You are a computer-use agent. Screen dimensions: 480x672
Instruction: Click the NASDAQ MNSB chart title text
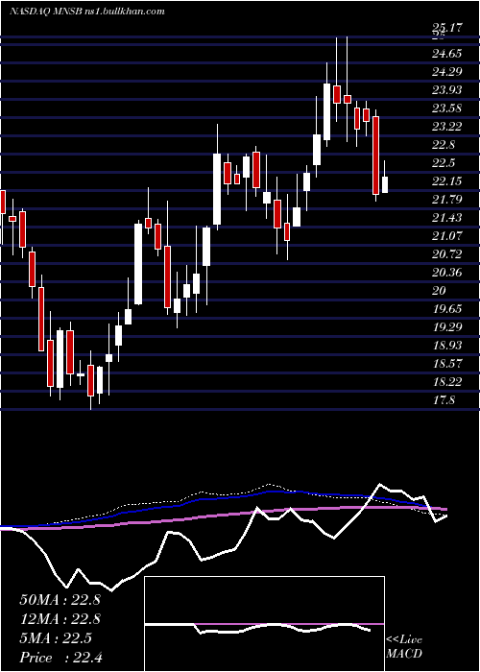tap(87, 12)
